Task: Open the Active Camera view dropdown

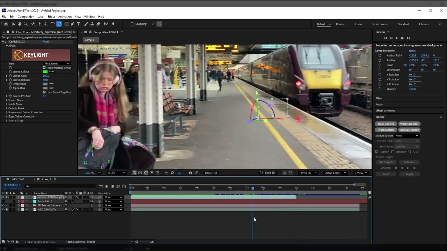Action: pyautogui.click(x=336, y=173)
